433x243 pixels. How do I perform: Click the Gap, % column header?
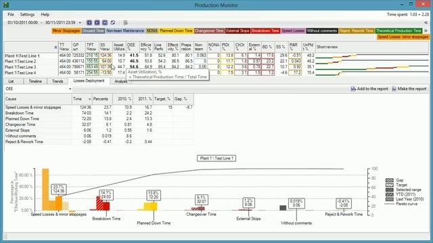(183, 99)
